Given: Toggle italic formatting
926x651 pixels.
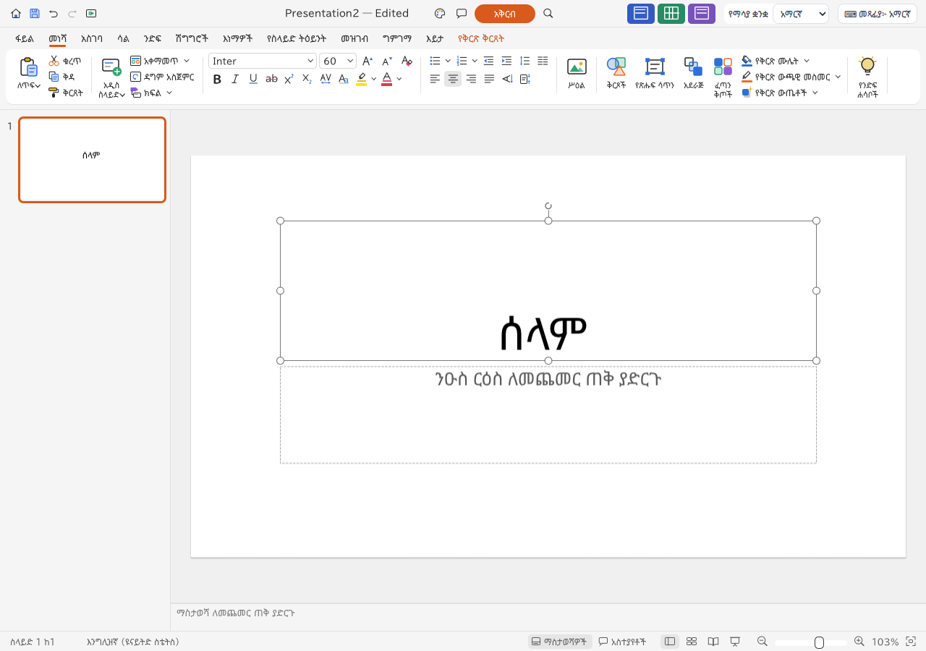Looking at the screenshot, I should [x=235, y=79].
